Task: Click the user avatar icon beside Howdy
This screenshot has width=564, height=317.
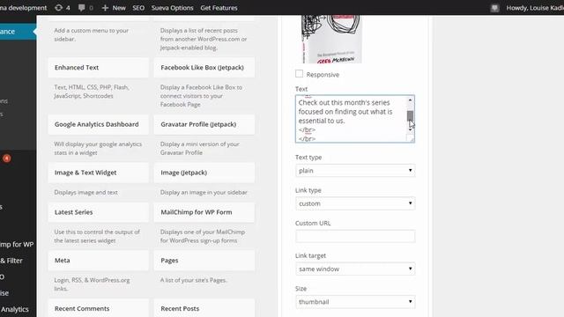Action: 495,8
